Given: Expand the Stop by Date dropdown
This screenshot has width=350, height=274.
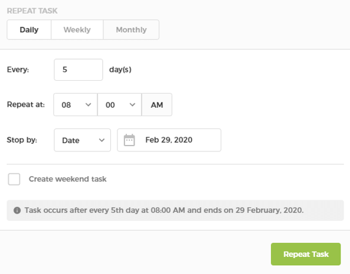Looking at the screenshot, I should [x=83, y=140].
